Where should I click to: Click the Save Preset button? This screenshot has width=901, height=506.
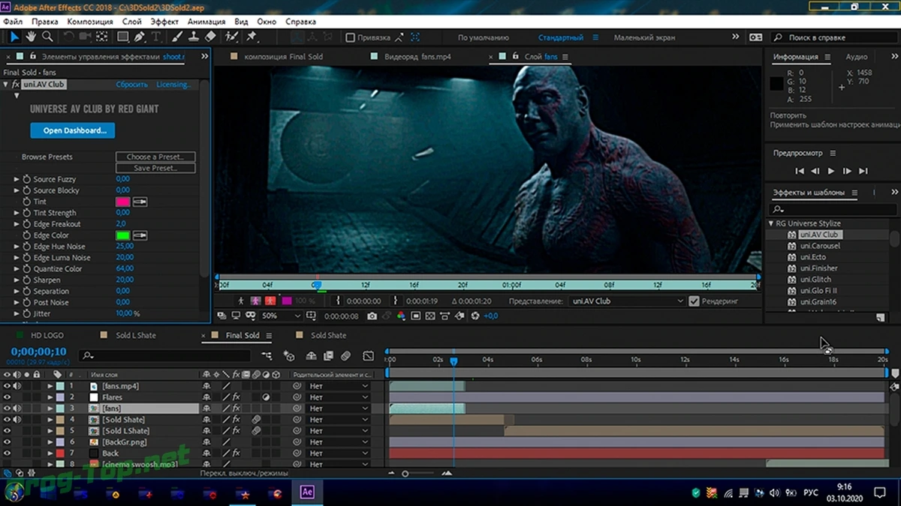[x=155, y=168]
